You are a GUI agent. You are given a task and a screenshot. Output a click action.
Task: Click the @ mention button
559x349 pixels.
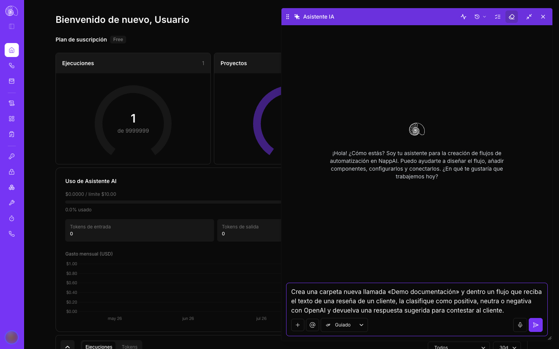point(312,325)
